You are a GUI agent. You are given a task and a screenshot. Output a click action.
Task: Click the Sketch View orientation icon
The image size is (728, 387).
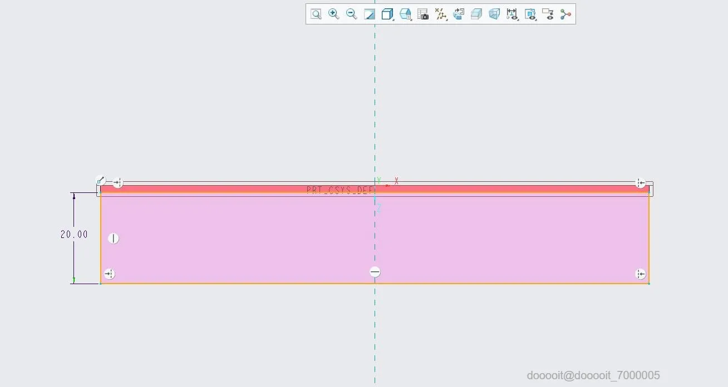tap(459, 14)
